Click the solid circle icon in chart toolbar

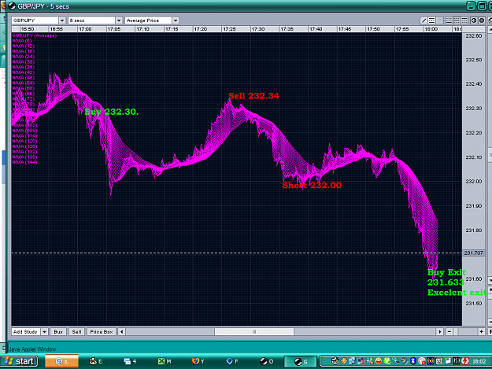(x=482, y=20)
